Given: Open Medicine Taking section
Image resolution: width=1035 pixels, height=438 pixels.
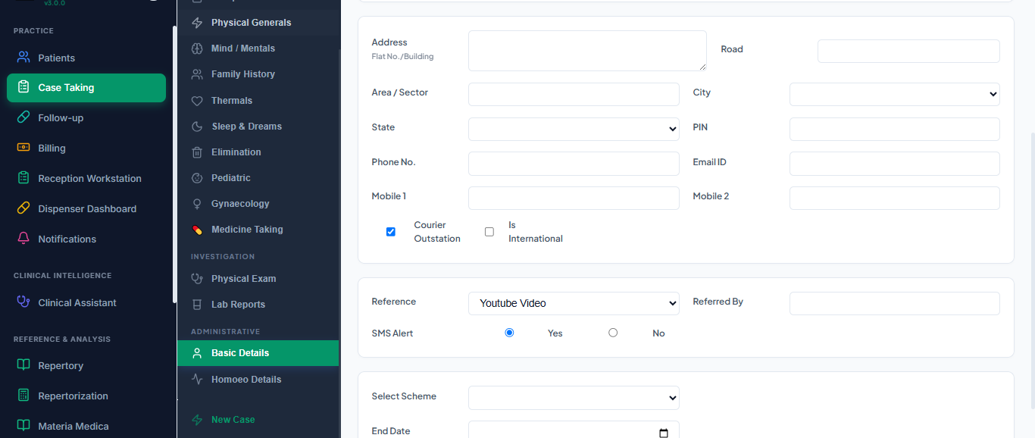Looking at the screenshot, I should coord(258,230).
